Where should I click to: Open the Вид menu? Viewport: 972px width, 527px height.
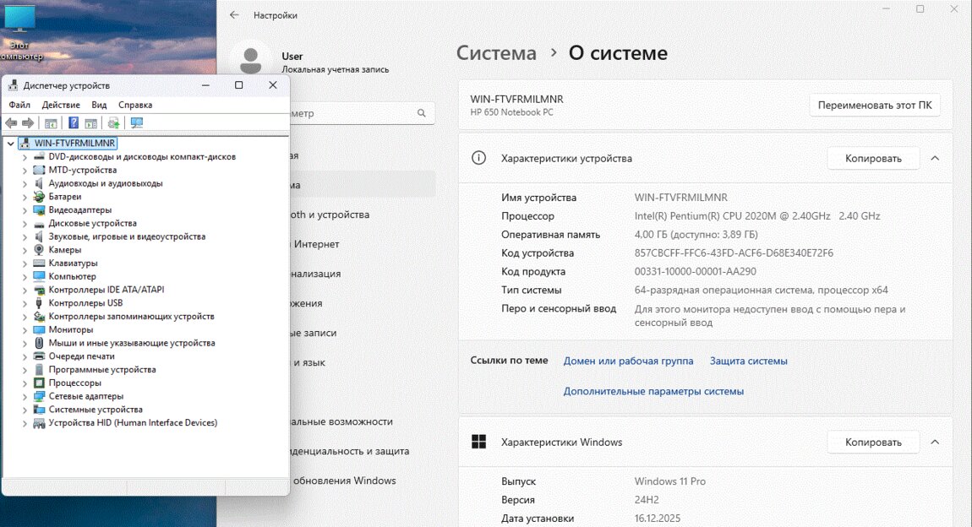tap(99, 105)
